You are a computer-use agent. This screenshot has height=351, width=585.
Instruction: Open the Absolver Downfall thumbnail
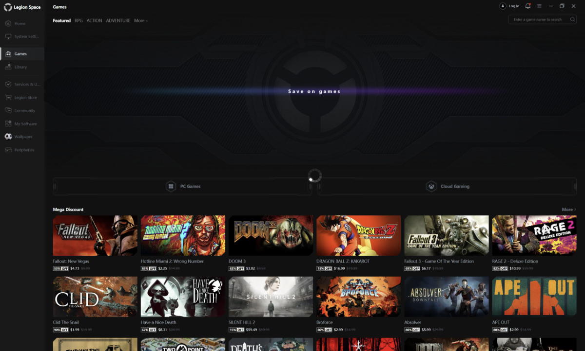447,297
